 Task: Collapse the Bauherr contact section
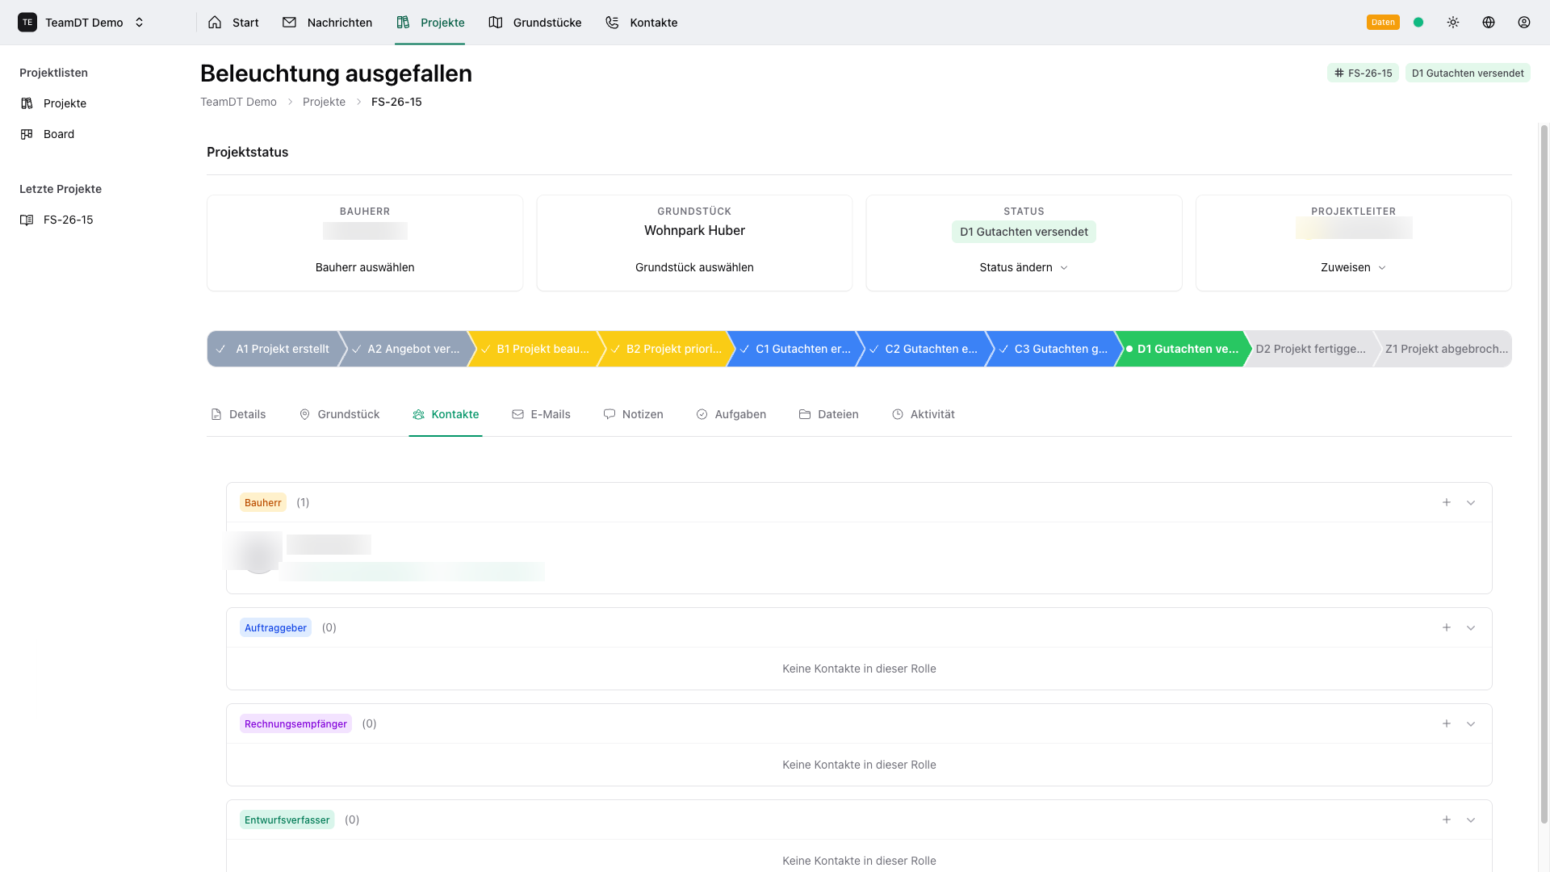point(1470,502)
